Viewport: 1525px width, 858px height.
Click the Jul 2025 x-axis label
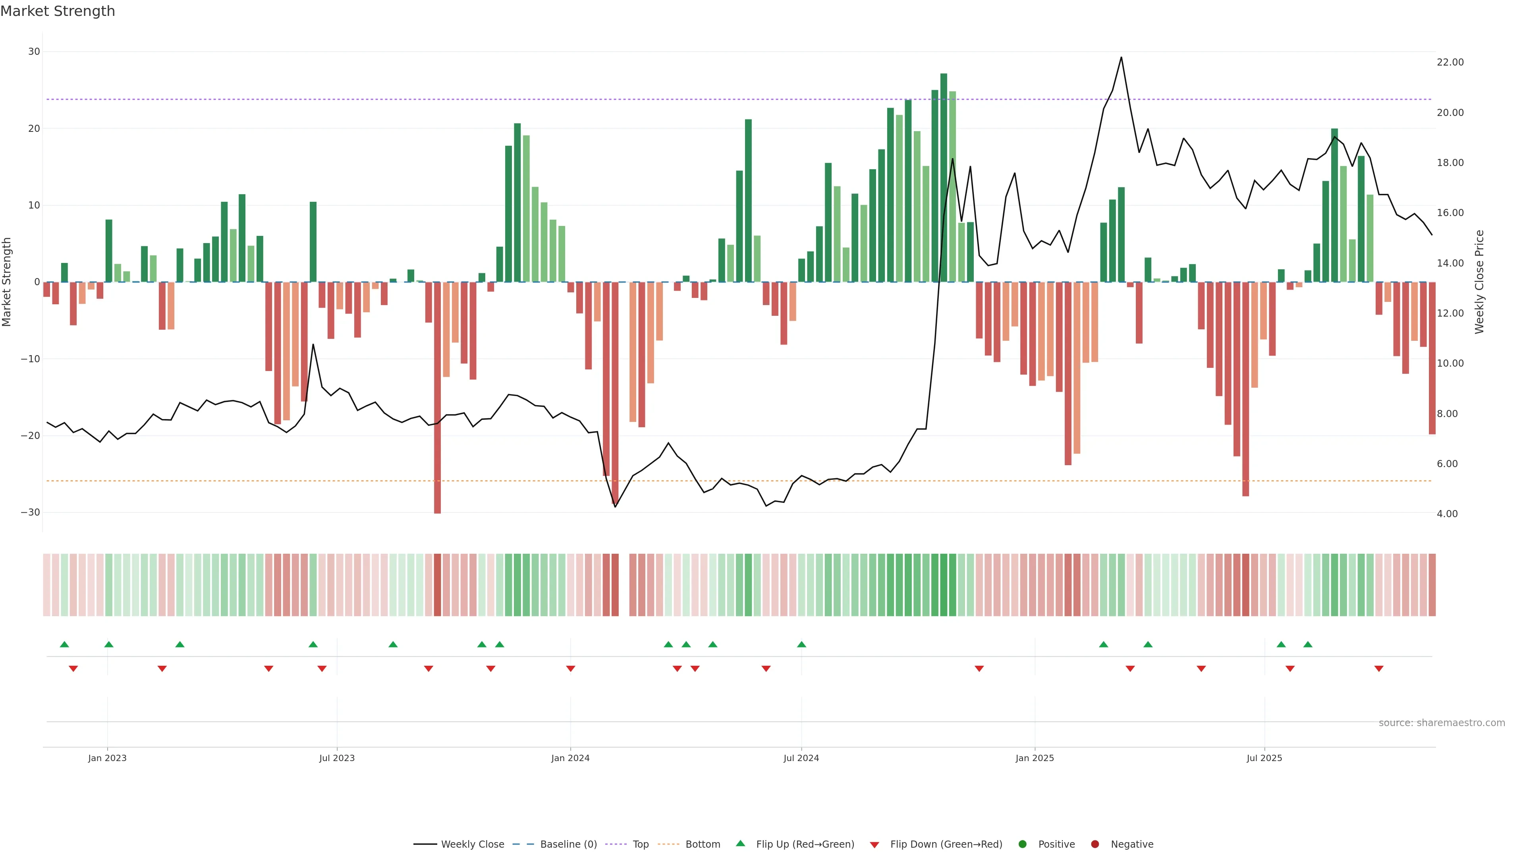coord(1264,758)
